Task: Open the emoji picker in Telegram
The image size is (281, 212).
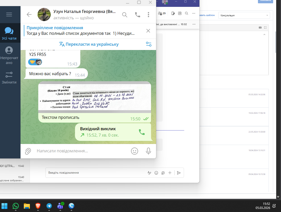Action: (x=134, y=151)
